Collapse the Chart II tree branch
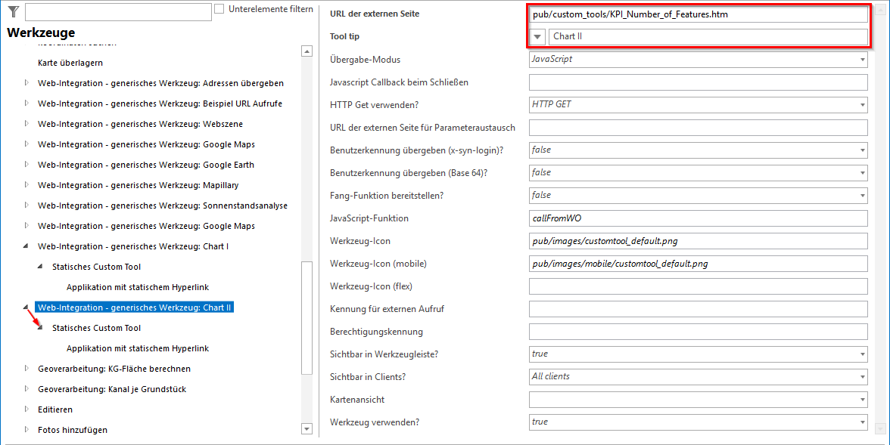This screenshot has width=890, height=445. [x=25, y=307]
